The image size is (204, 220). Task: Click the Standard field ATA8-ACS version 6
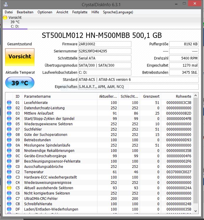138,80
